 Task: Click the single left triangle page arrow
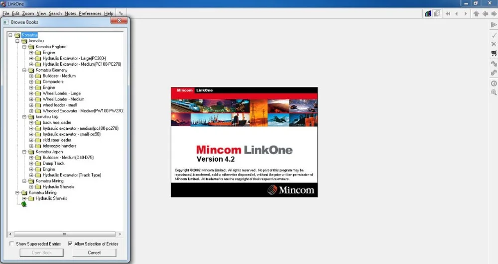457,13
